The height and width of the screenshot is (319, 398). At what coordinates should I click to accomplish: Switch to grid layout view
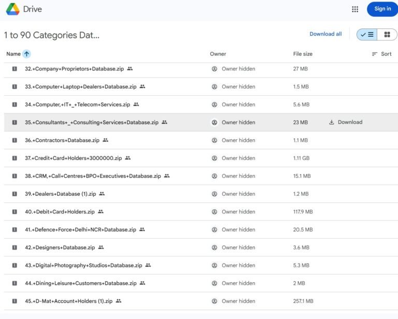[387, 35]
